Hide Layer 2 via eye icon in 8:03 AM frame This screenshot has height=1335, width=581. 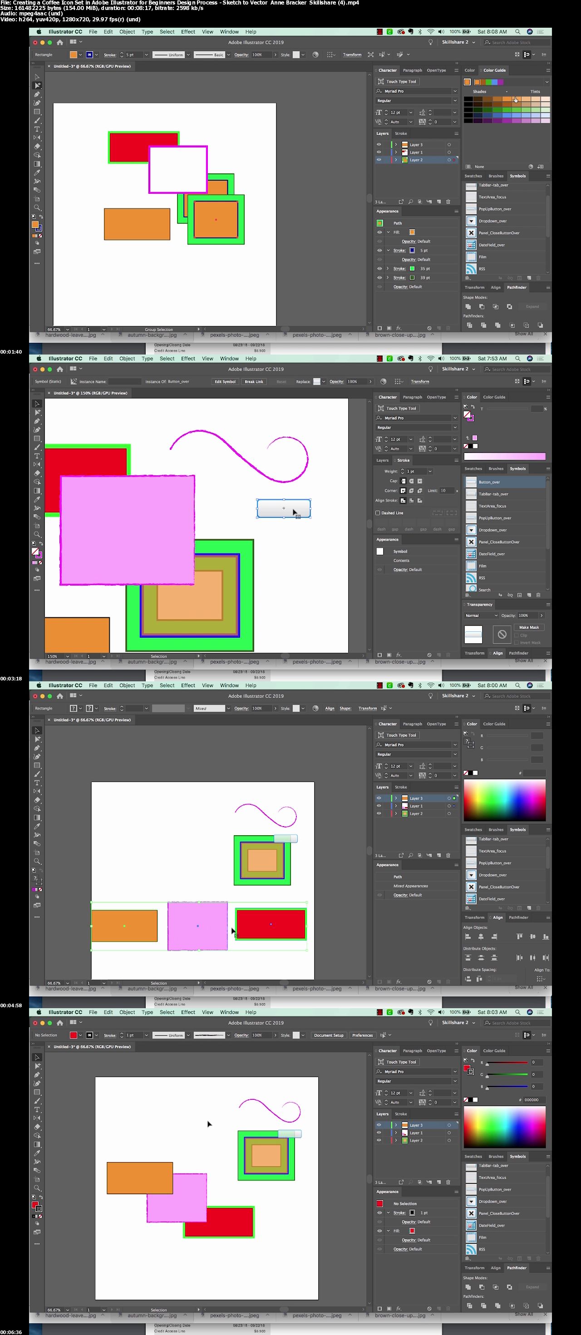(x=379, y=1140)
